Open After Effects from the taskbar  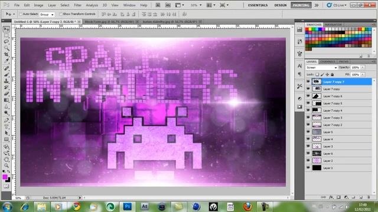145,207
